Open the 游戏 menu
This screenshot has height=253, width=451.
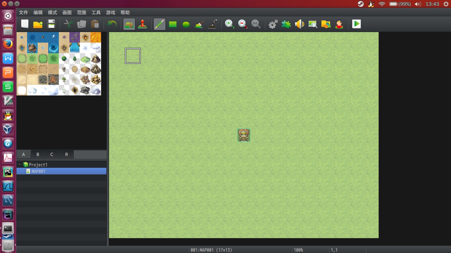pyautogui.click(x=111, y=13)
